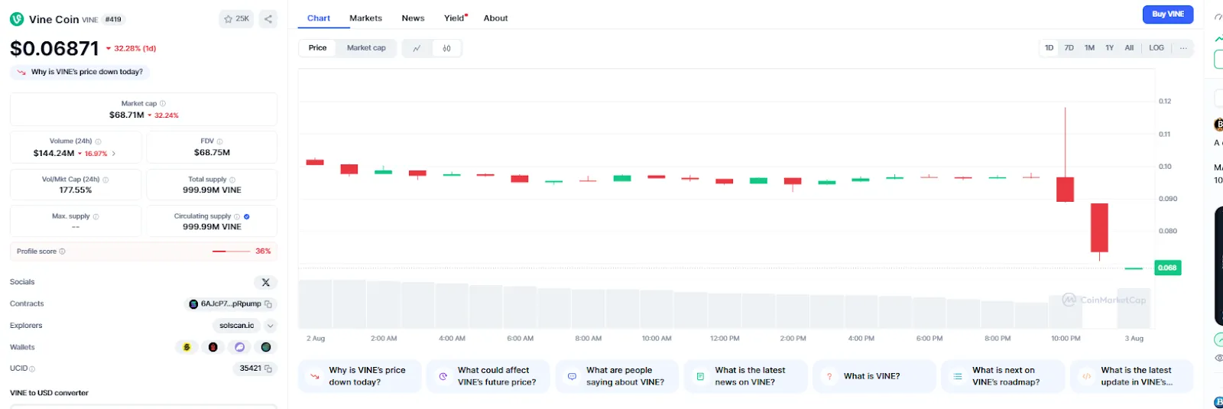Select the yellow wallet icon
The image size is (1223, 409).
[x=187, y=347]
